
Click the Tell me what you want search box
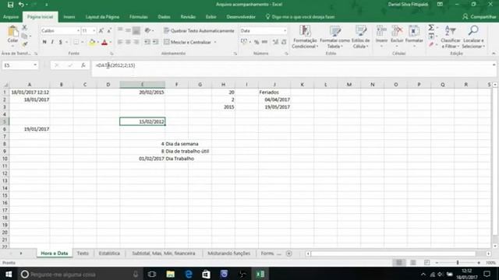(x=300, y=17)
